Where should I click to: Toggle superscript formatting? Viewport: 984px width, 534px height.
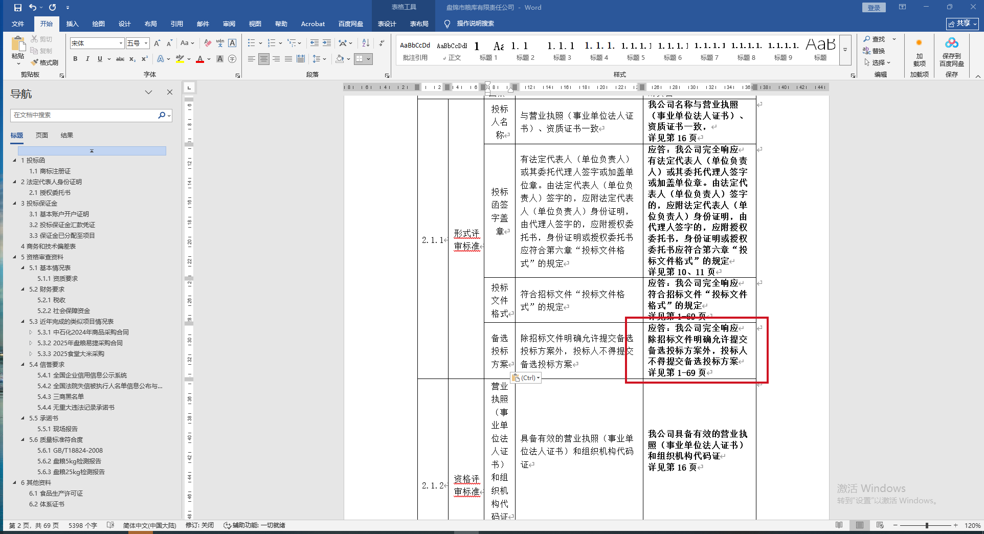click(x=145, y=59)
